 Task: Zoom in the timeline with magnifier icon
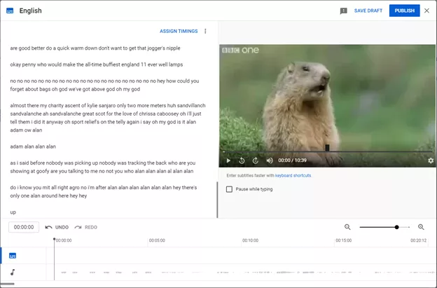(421, 227)
